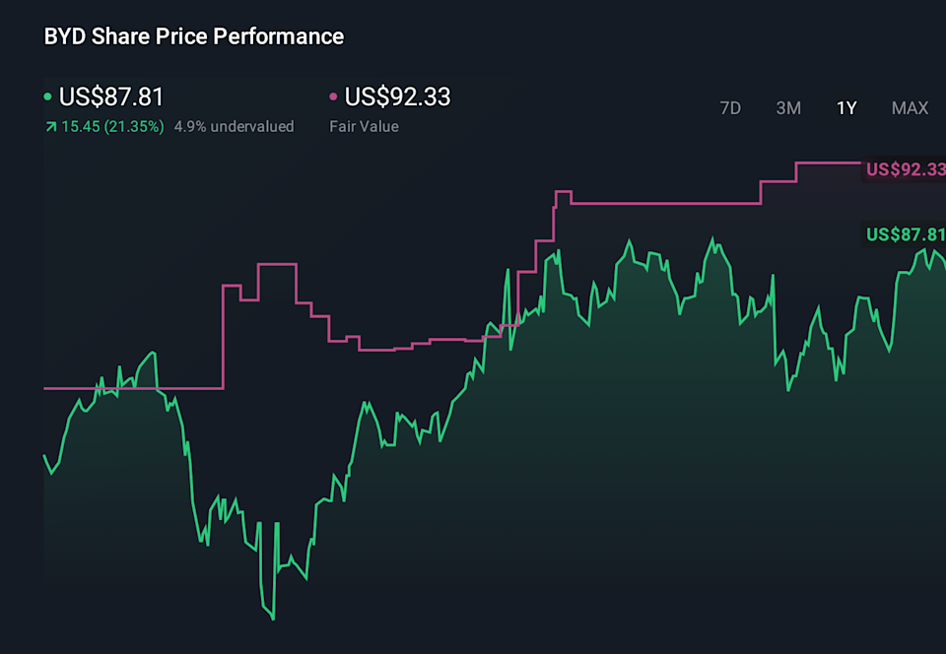Switch to the MAX time range
This screenshot has height=654, width=946.
point(910,108)
